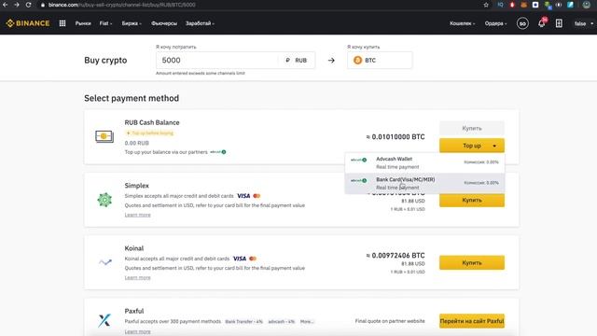597x336 pixels.
Task: Open the Simplex Learn more link
Action: [x=137, y=215]
